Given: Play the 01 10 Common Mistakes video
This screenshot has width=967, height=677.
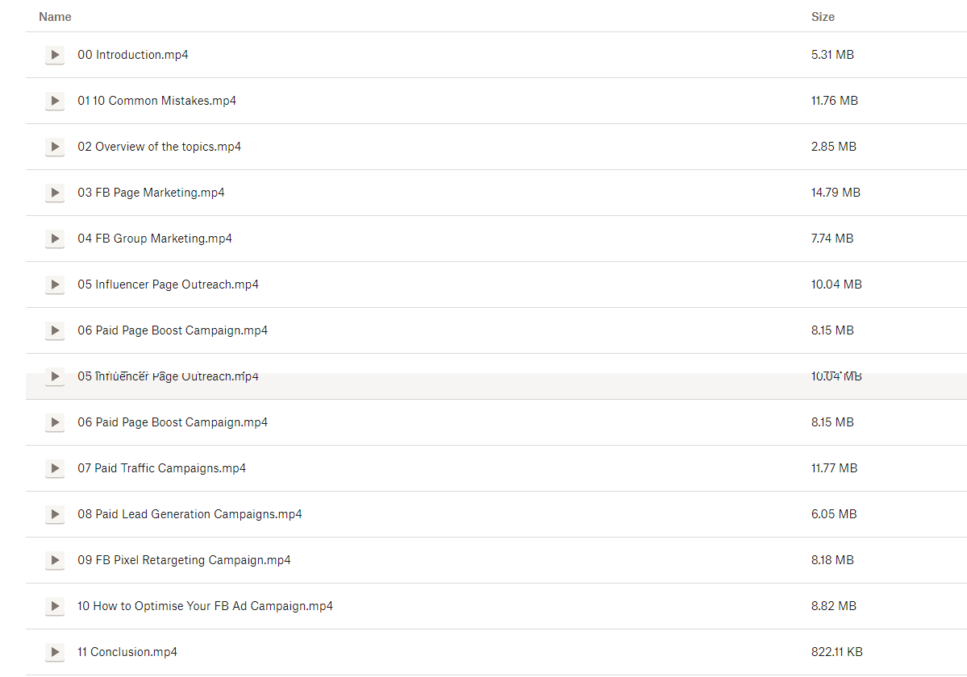Looking at the screenshot, I should (x=55, y=101).
